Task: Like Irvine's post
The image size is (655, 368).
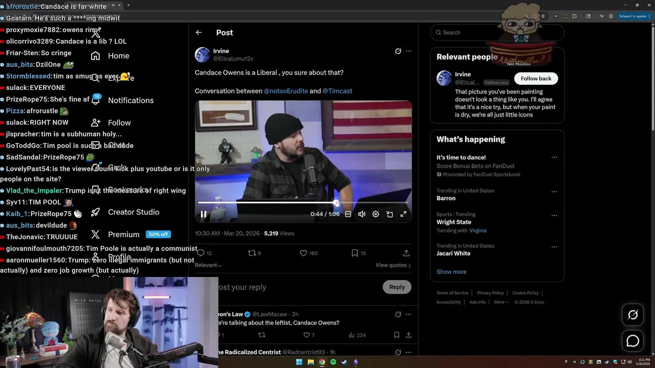Action: point(303,253)
